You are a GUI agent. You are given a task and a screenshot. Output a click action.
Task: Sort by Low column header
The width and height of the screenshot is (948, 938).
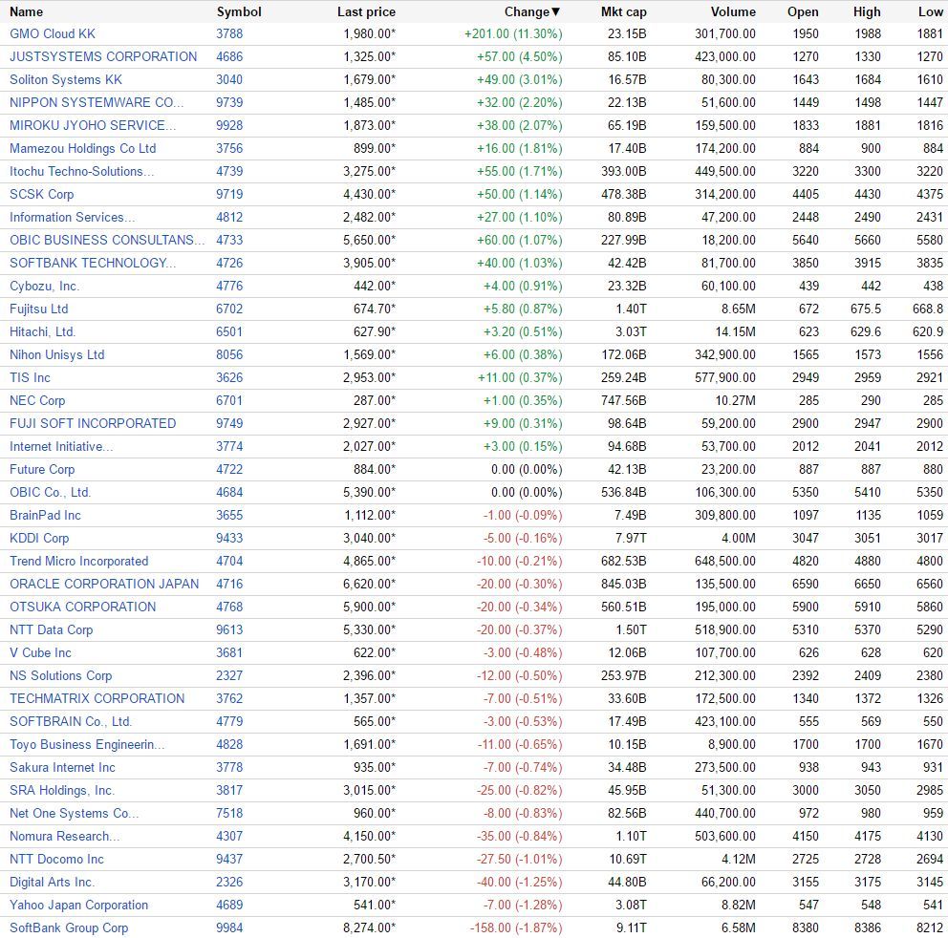click(x=931, y=12)
